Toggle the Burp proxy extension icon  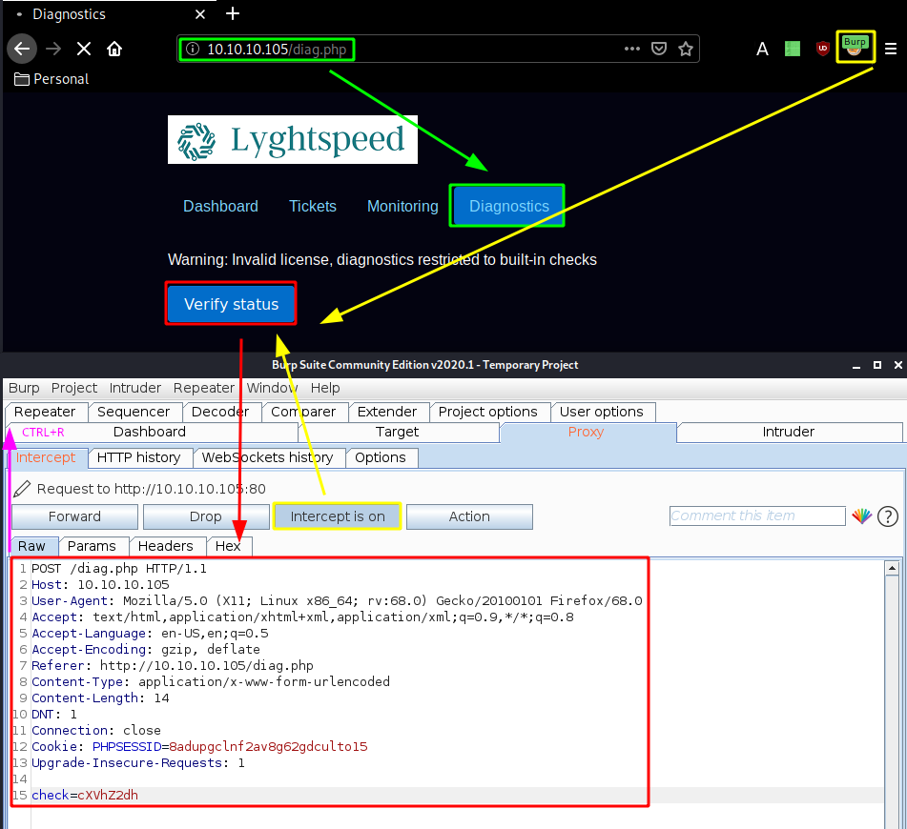[x=855, y=48]
